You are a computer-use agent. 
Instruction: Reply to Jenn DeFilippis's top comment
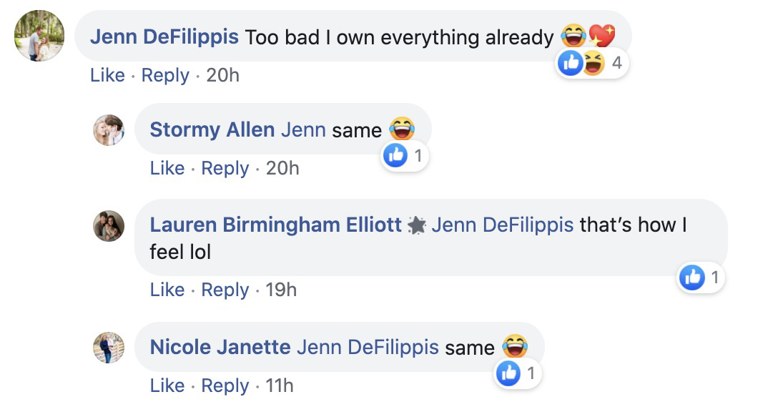165,75
